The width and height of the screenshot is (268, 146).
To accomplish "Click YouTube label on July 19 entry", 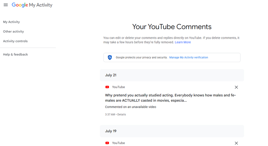I will point(118,143).
